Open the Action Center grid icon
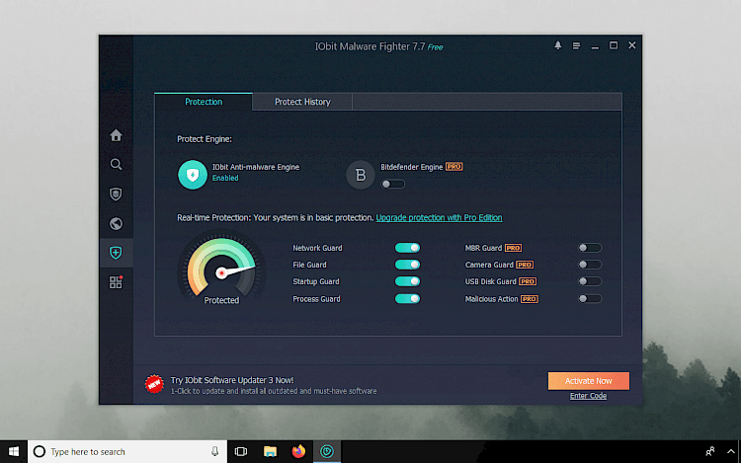The width and height of the screenshot is (741, 463). click(x=116, y=281)
